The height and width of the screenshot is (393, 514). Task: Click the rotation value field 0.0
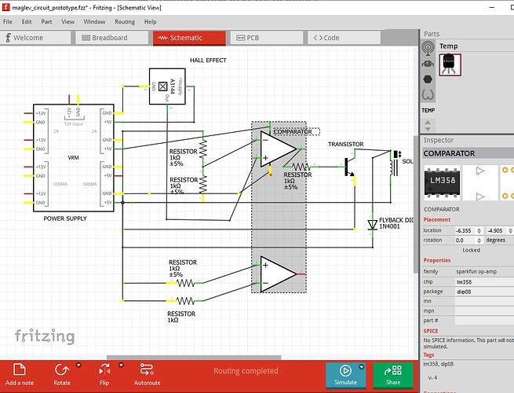[465, 241]
